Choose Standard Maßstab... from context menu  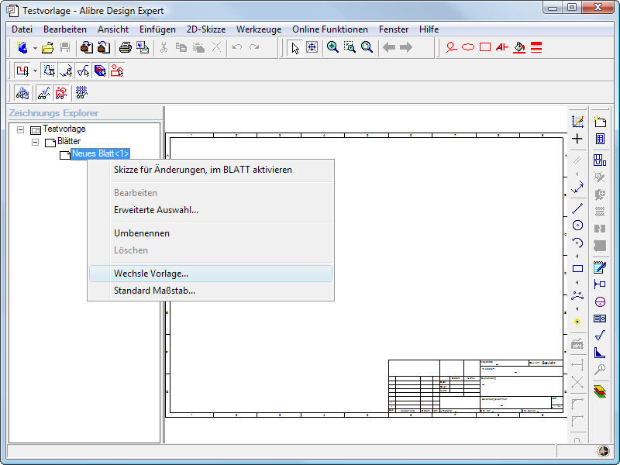click(x=211, y=291)
